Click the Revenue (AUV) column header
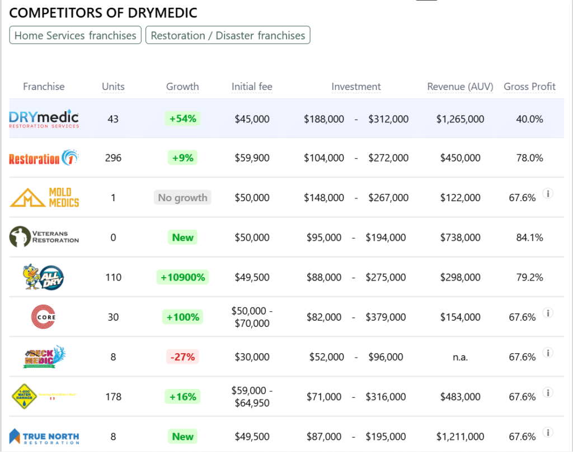Image resolution: width=573 pixels, height=452 pixels. coord(460,87)
